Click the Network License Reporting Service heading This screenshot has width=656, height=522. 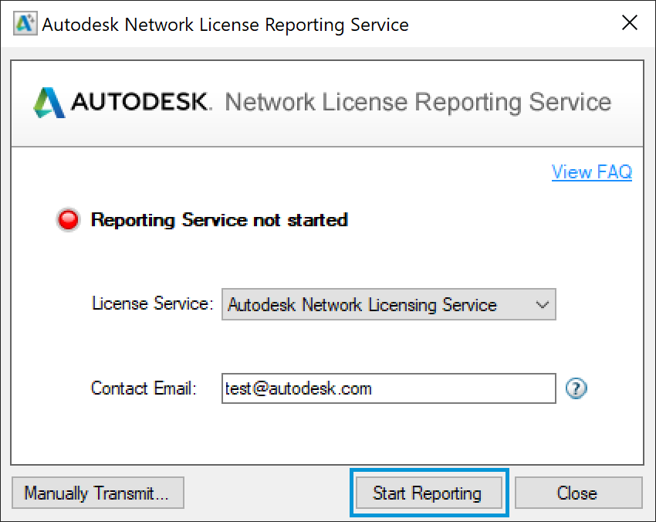[418, 102]
